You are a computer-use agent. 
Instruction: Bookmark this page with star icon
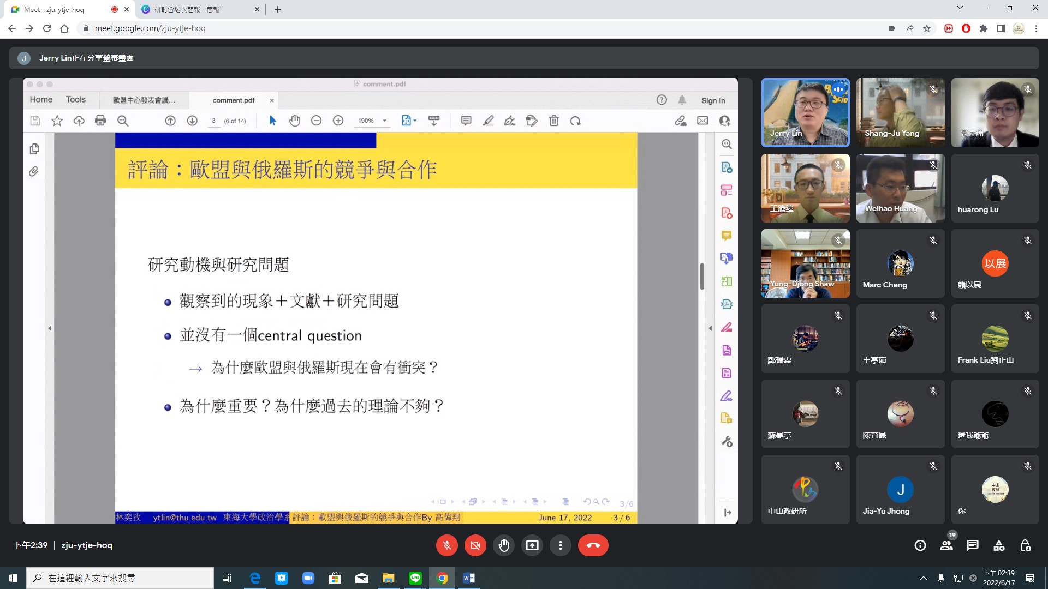(x=927, y=28)
